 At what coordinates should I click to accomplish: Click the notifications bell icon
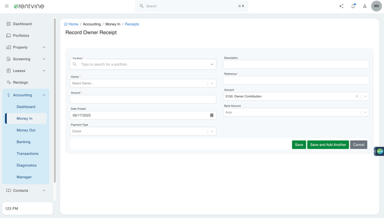pyautogui.click(x=353, y=6)
